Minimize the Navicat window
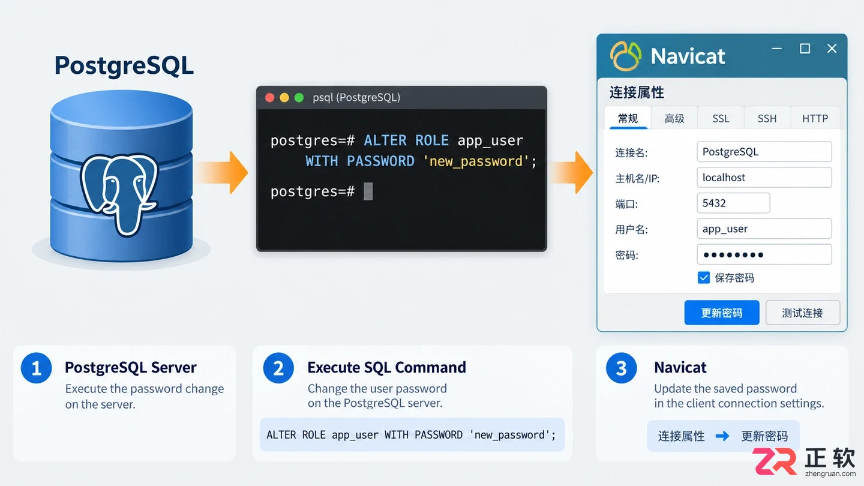This screenshot has width=864, height=486. tap(777, 49)
